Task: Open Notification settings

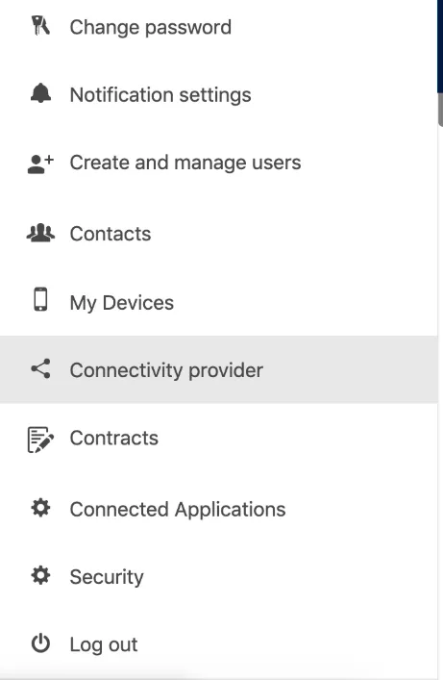Action: 160,95
